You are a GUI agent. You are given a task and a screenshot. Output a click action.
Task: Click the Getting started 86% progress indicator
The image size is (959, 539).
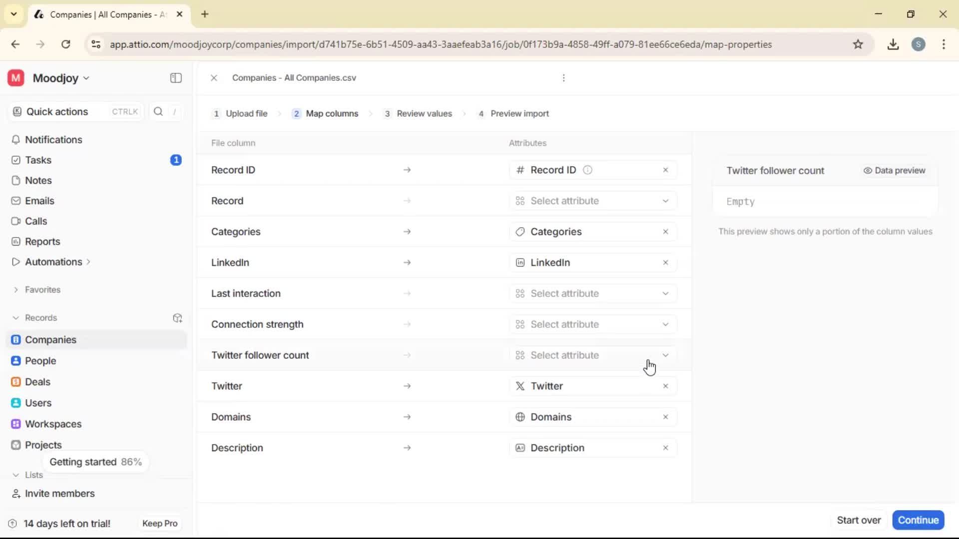[96, 462]
